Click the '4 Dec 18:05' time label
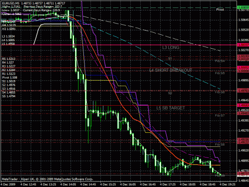Viewport: 249px width, 187px height. (x=188, y=185)
